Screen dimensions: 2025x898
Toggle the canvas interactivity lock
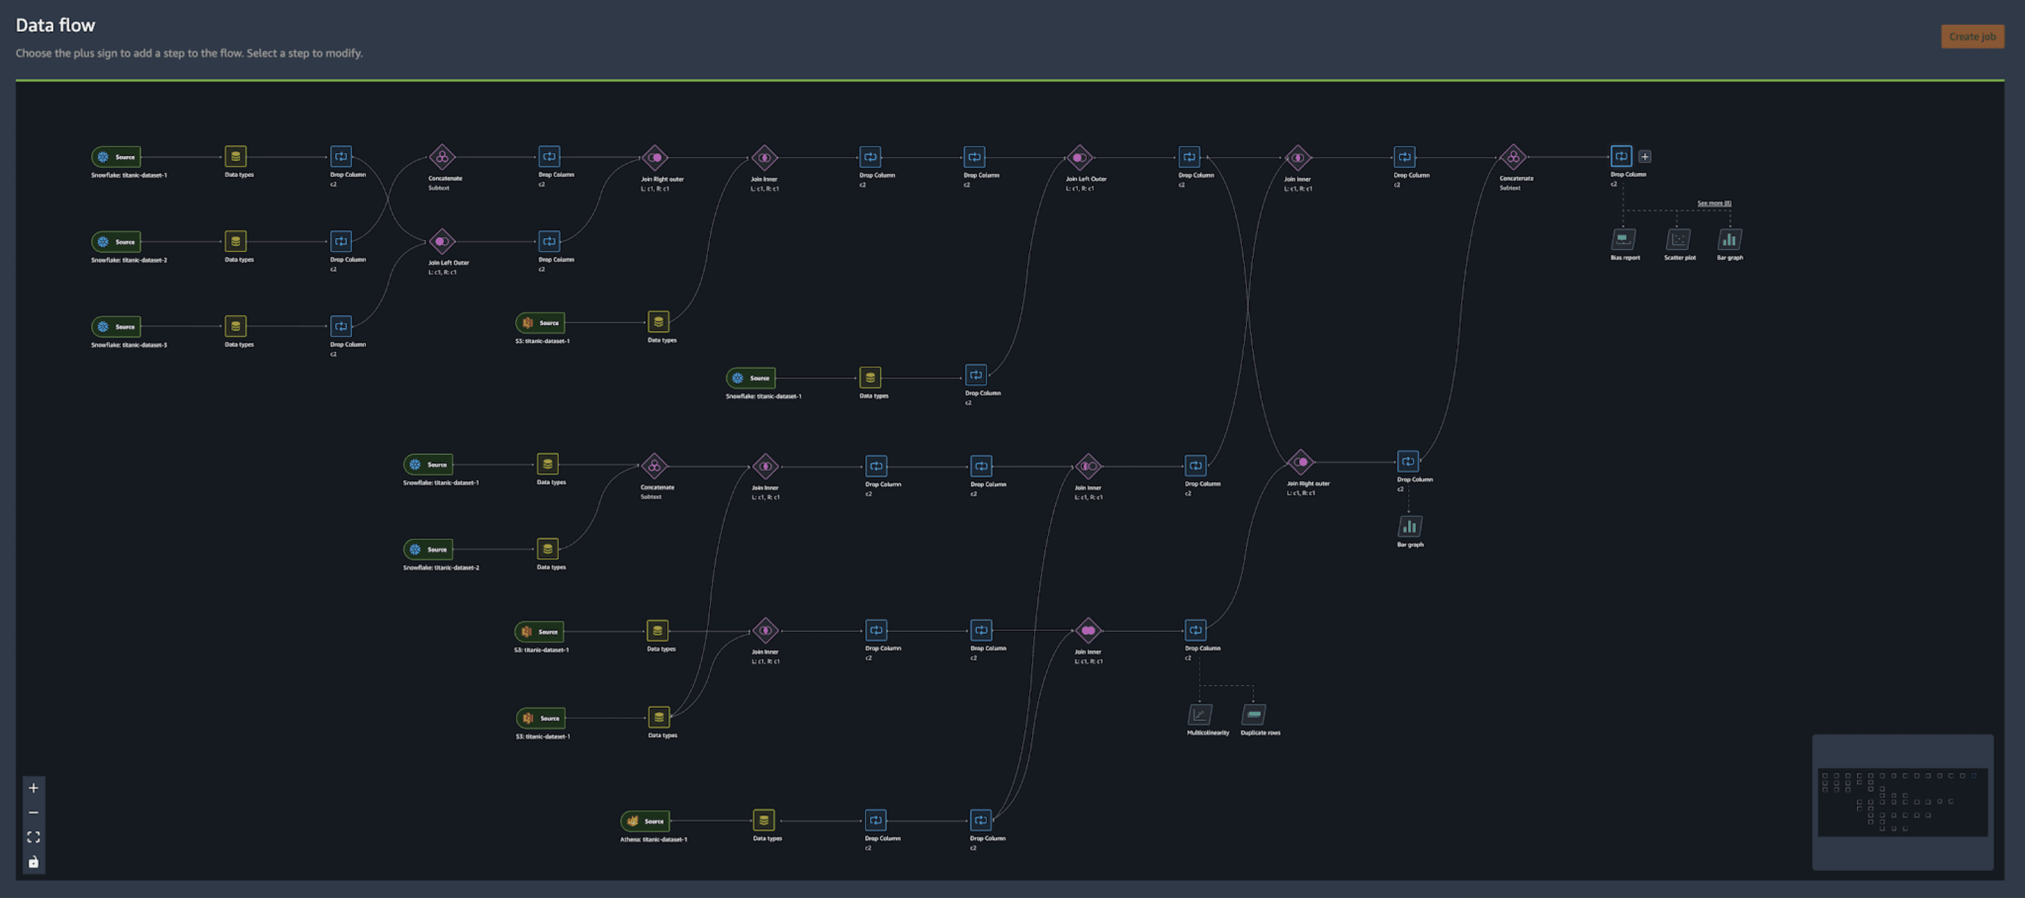pyautogui.click(x=33, y=862)
